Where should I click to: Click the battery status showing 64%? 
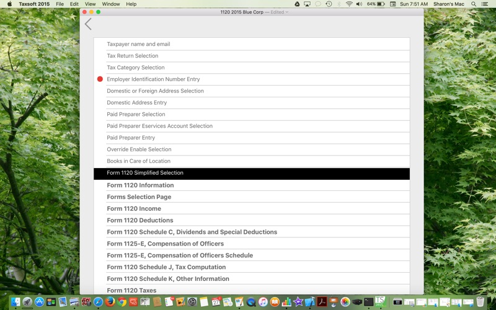tap(376, 4)
